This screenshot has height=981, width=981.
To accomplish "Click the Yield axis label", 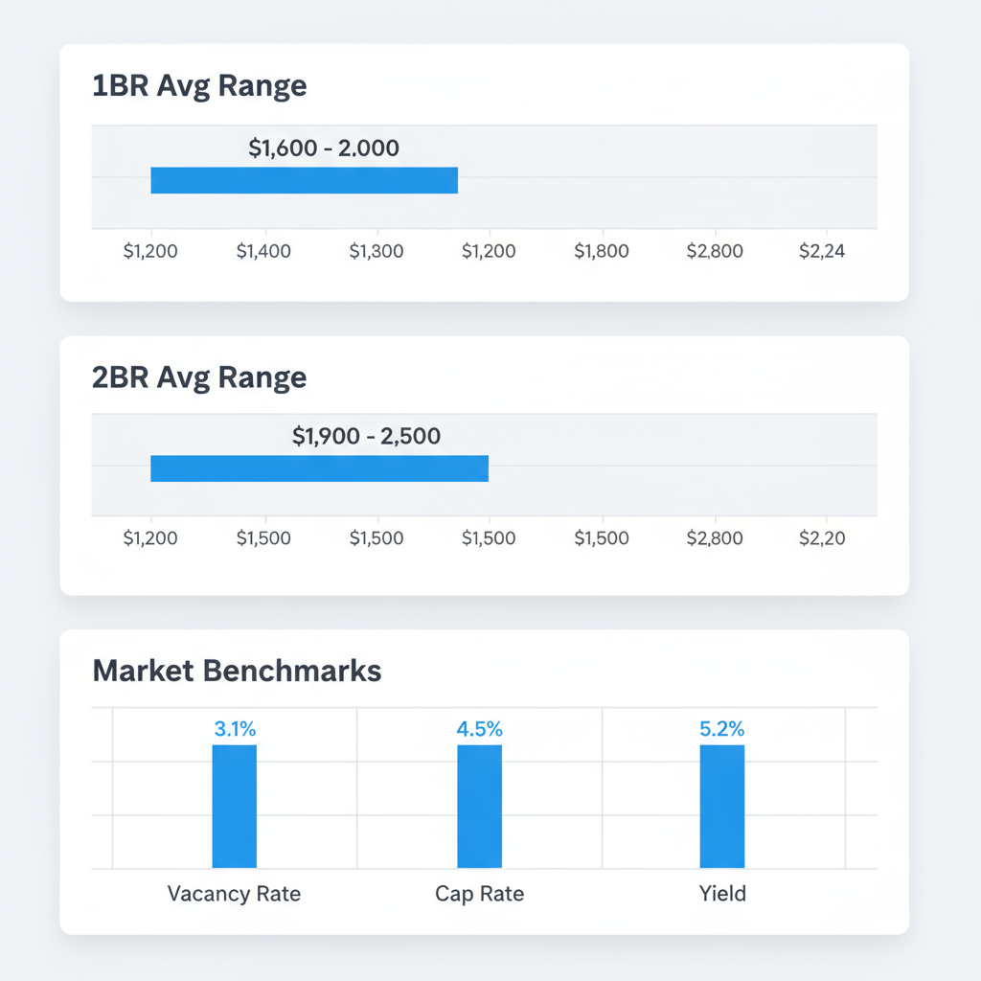I will (722, 894).
